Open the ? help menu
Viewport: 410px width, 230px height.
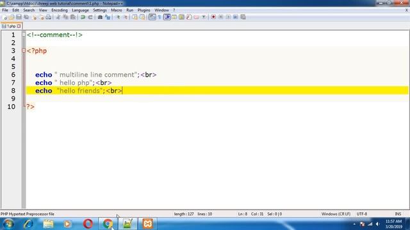coord(174,10)
